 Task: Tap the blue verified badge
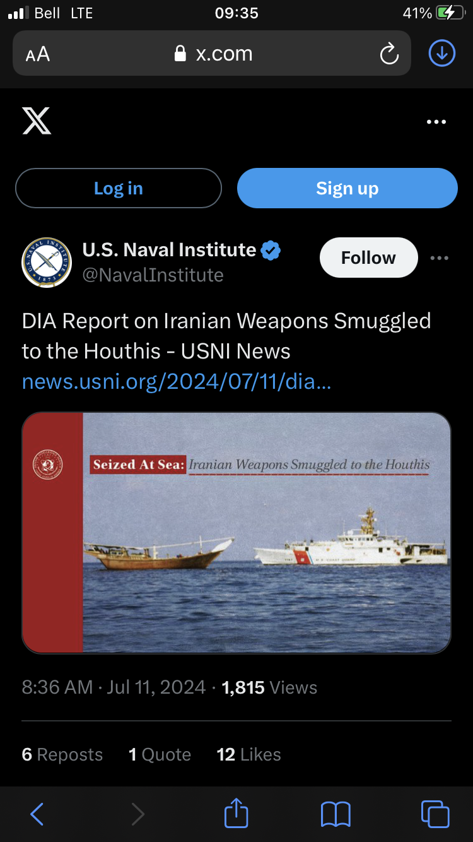[271, 250]
